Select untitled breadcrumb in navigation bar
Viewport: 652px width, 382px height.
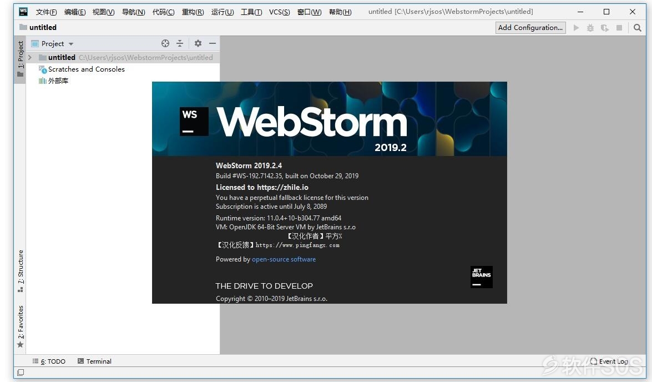tap(38, 27)
